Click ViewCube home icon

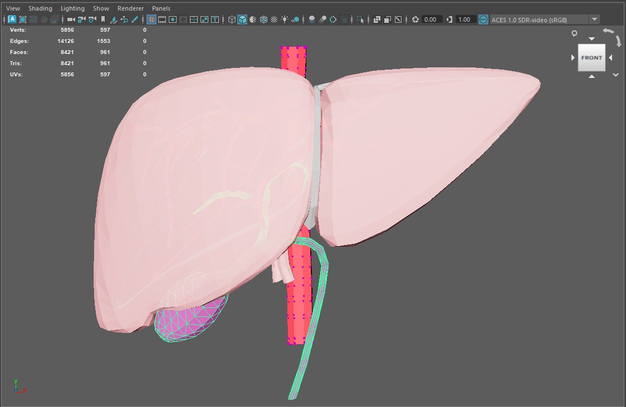(x=574, y=33)
